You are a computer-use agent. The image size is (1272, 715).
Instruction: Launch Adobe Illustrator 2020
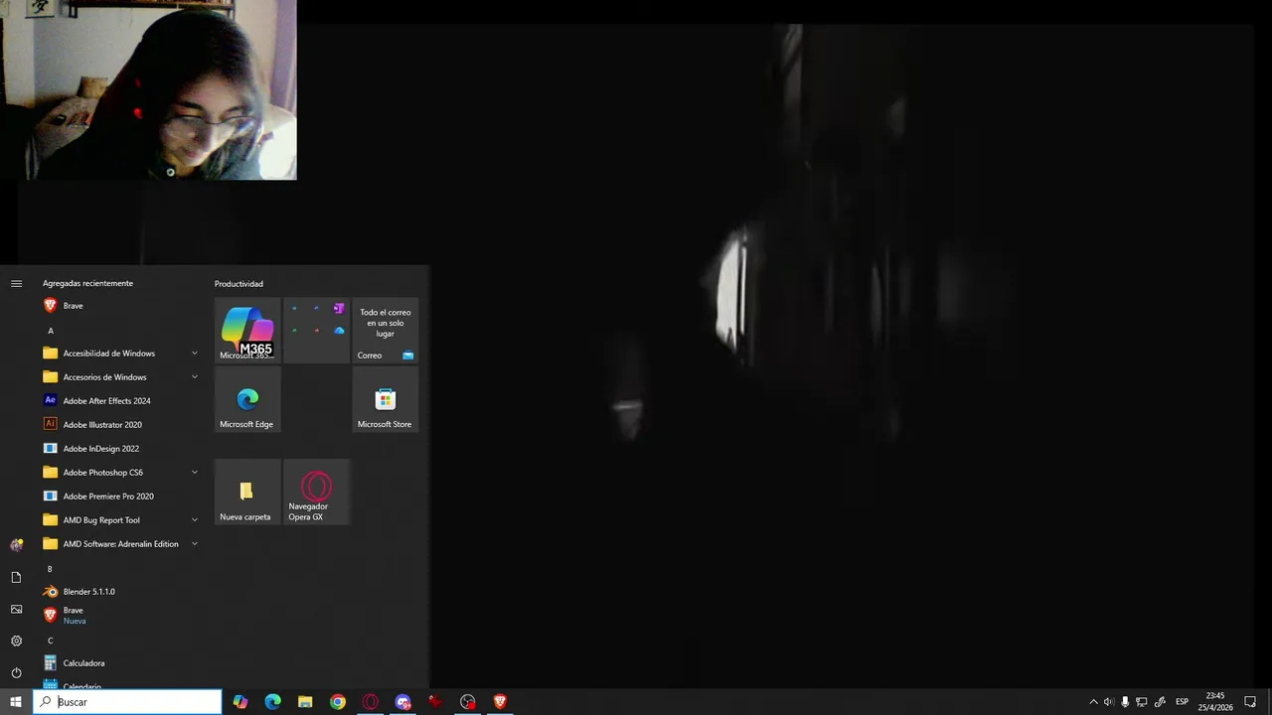click(121, 425)
